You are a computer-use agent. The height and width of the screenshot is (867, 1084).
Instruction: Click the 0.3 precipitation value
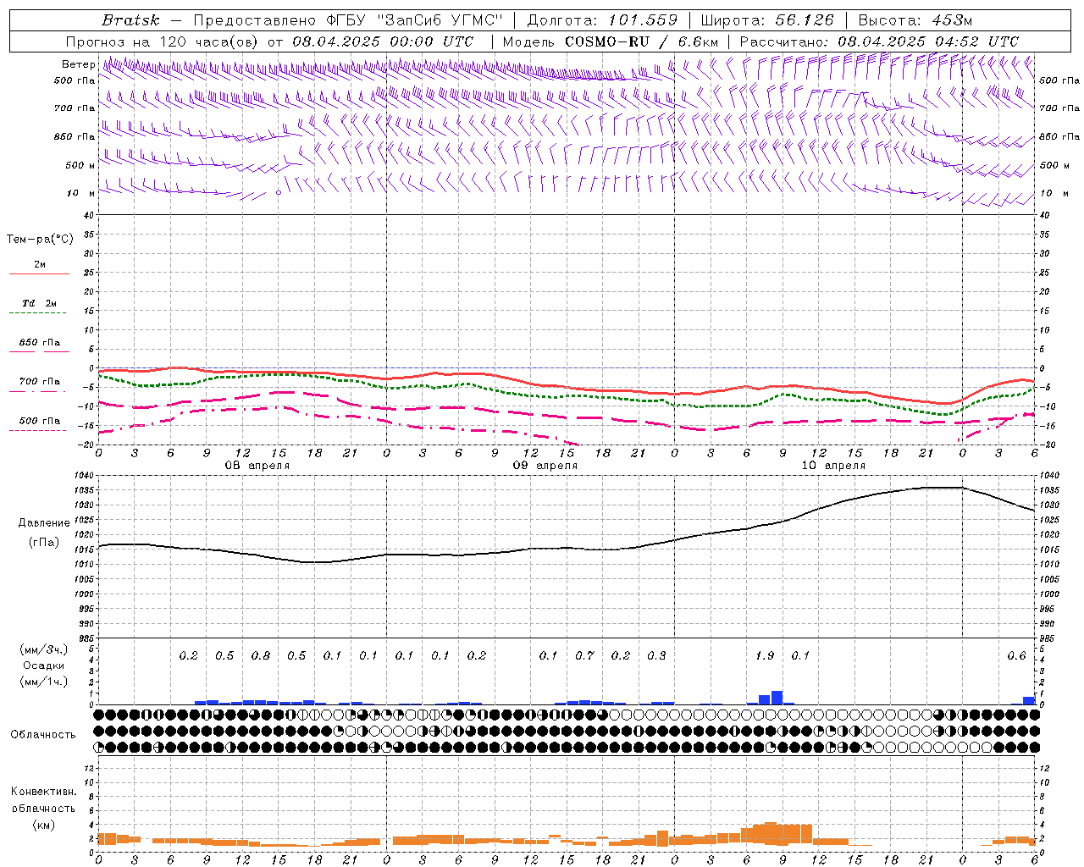(x=656, y=655)
